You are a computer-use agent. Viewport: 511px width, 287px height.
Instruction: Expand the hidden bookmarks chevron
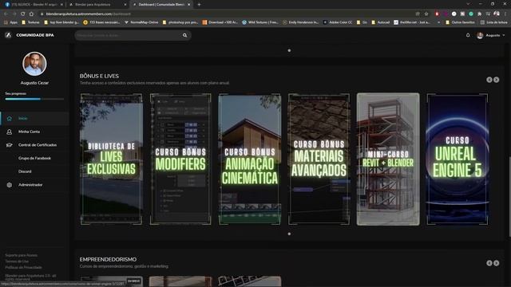[438, 22]
